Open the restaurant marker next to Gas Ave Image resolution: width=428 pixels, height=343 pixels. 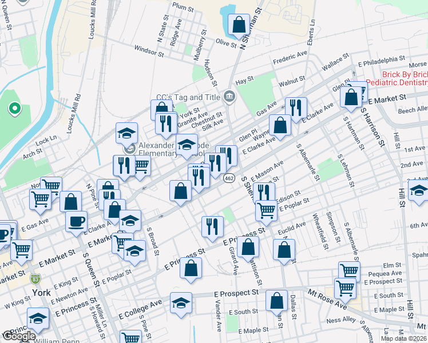tap(296, 109)
